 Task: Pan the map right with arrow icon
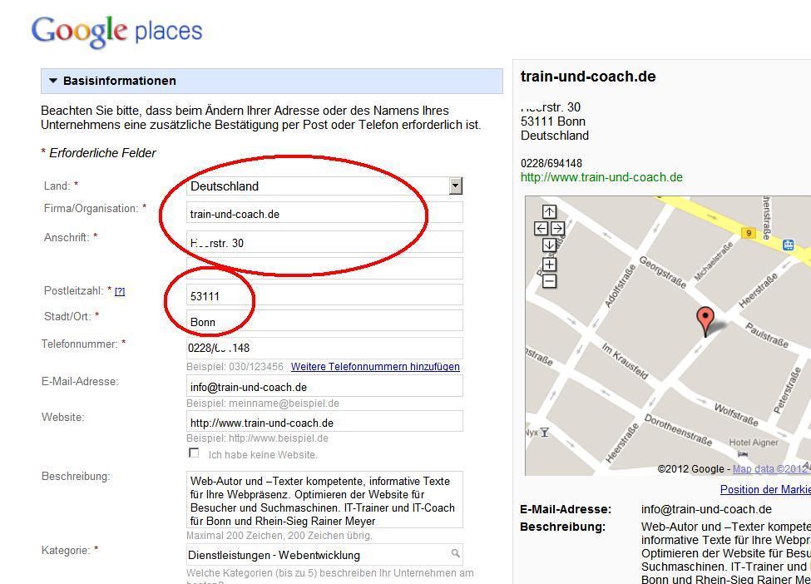pyautogui.click(x=557, y=228)
